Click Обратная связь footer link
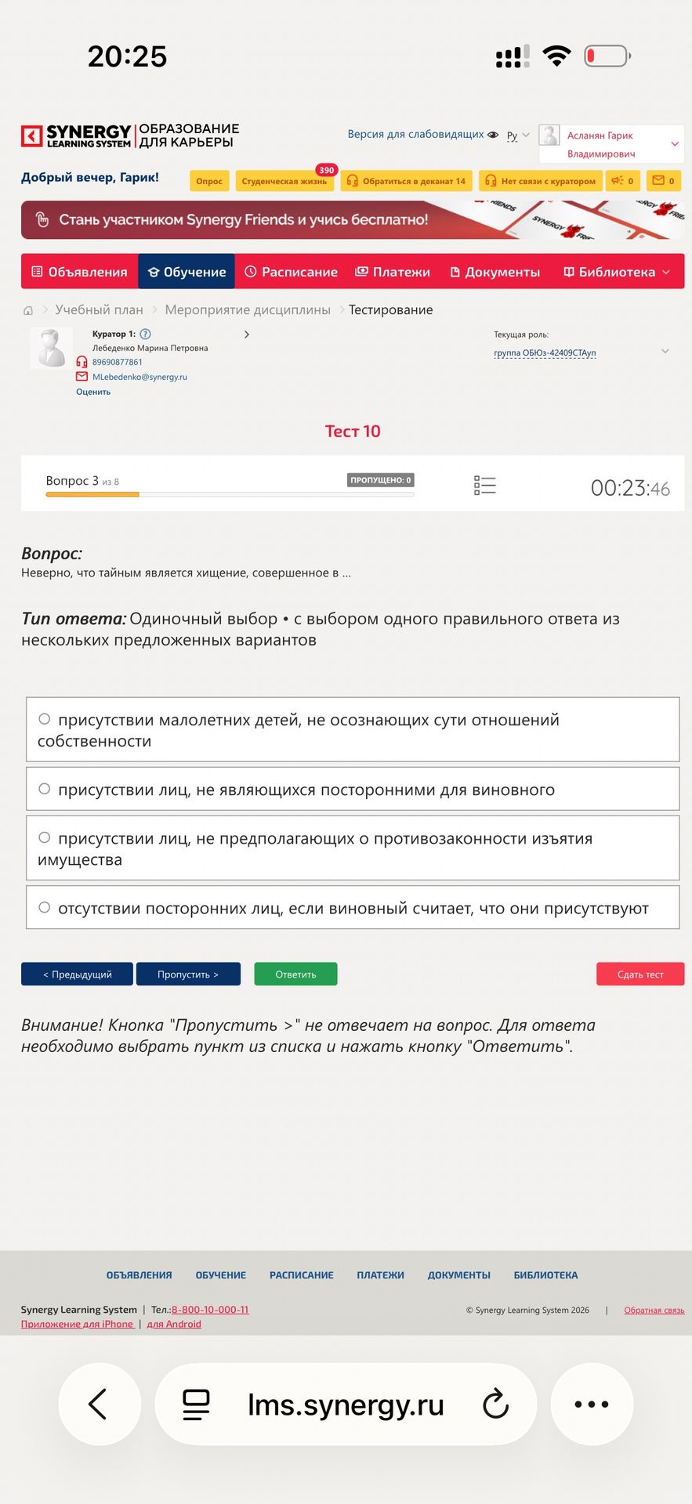This screenshot has width=692, height=1504. point(654,1310)
